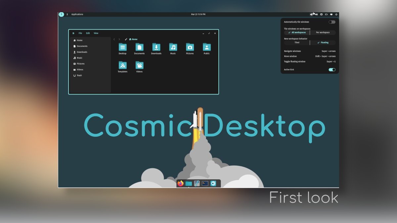Image resolution: width=397 pixels, height=223 pixels.
Task: Minimize the Files window
Action: [203, 33]
